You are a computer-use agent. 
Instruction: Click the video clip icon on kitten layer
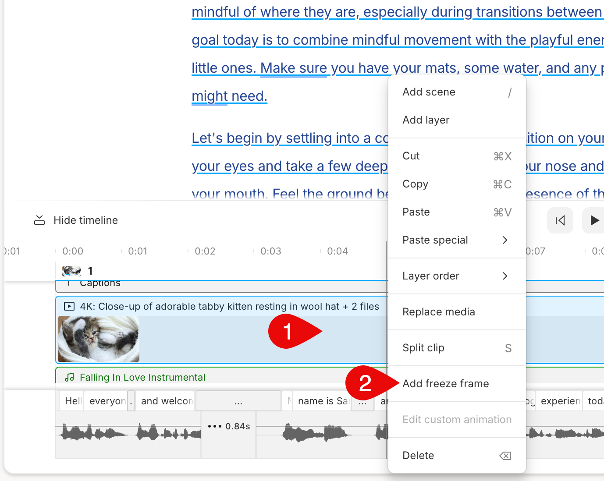click(x=69, y=306)
